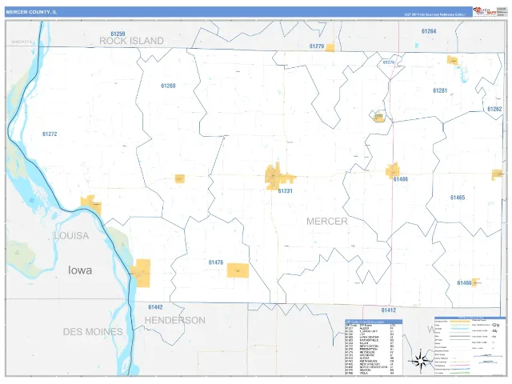Screen dimensions: 512x384
Task: Click the orange city area above 61486
Action: 393,170
